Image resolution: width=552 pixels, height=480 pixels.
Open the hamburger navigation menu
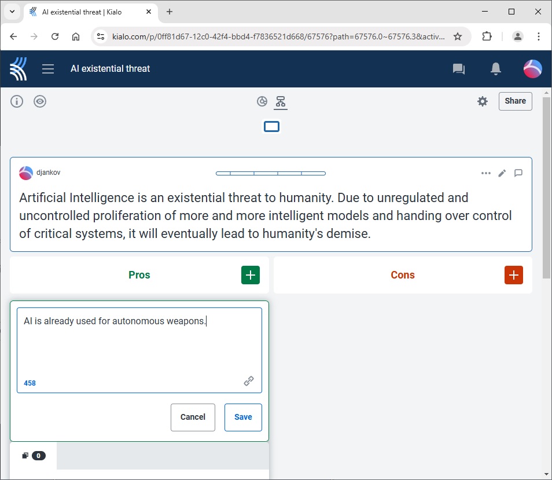click(x=48, y=69)
